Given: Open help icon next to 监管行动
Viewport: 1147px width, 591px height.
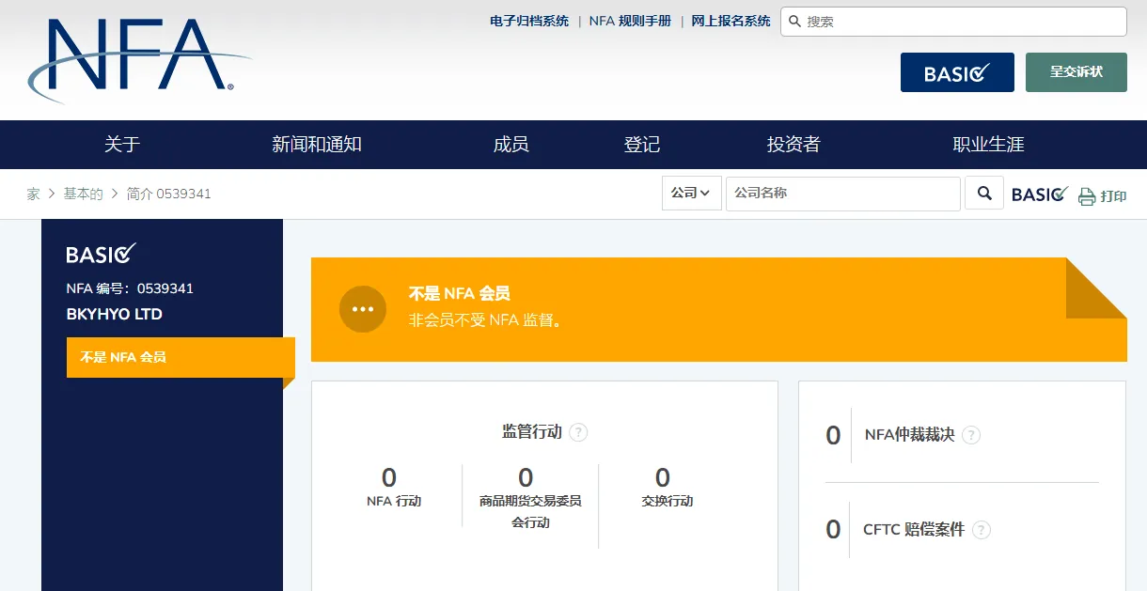Looking at the screenshot, I should tap(579, 432).
